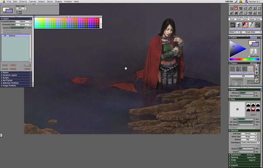Pick the third paper texture thumbnail

tap(245, 69)
